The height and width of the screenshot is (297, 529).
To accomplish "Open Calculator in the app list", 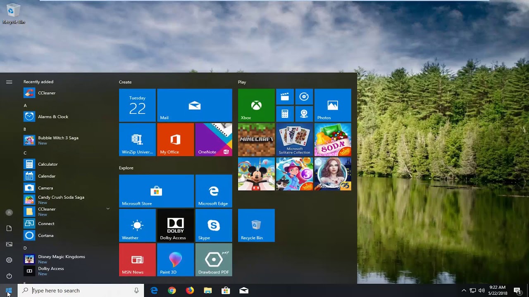I will (68, 164).
